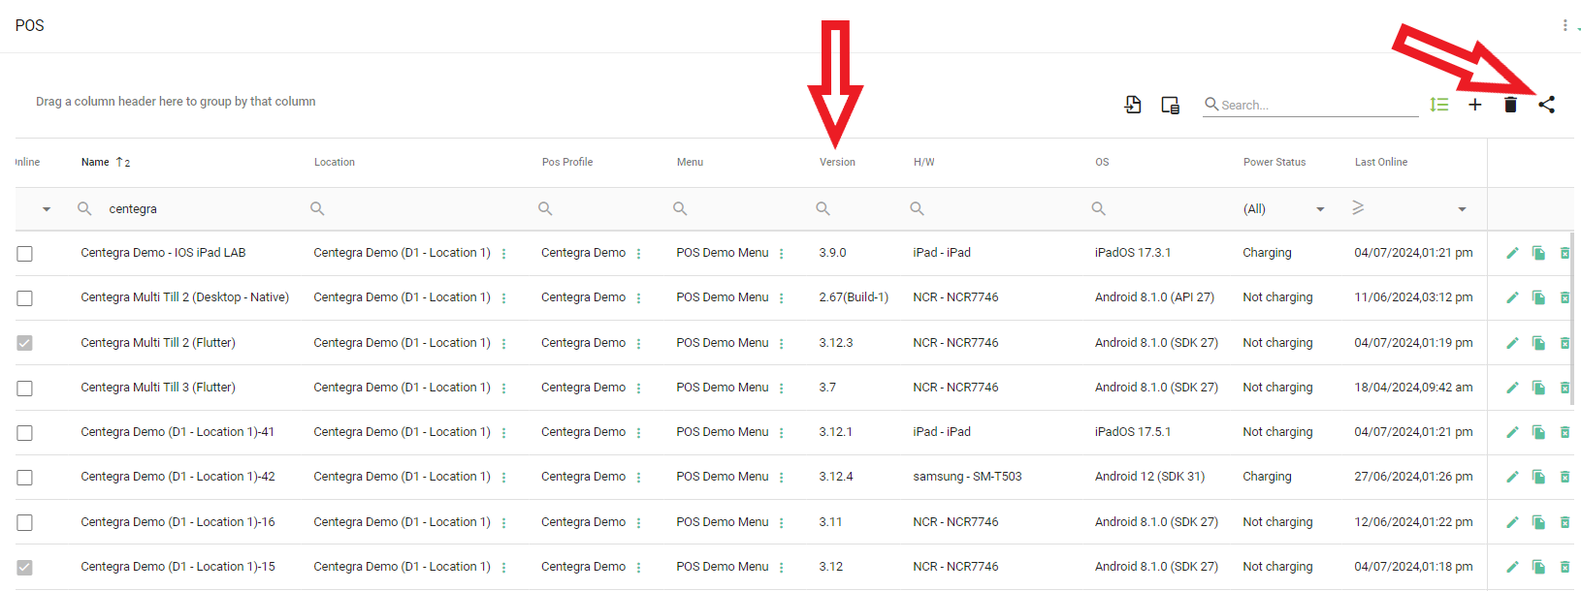Open the column chooser icon

tap(1170, 105)
